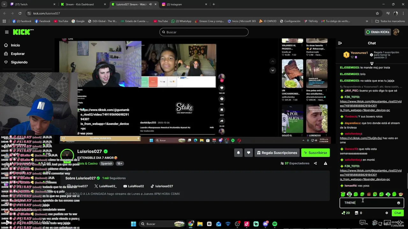
Task: Open the luisrios027 TikTok link
Action: pos(162,186)
